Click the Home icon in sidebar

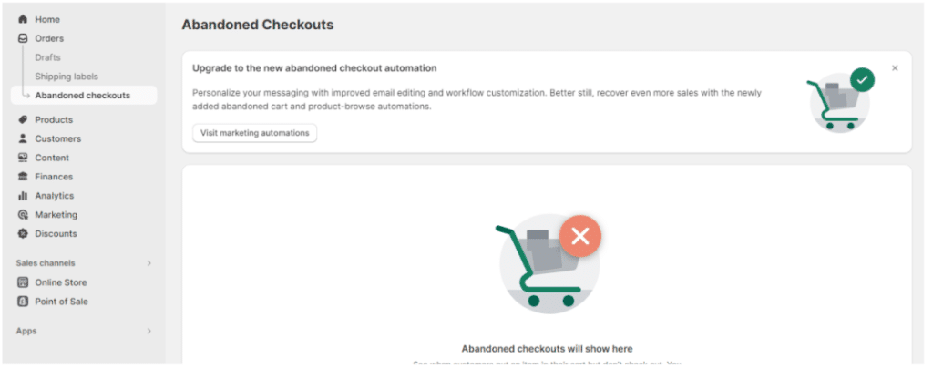click(23, 19)
